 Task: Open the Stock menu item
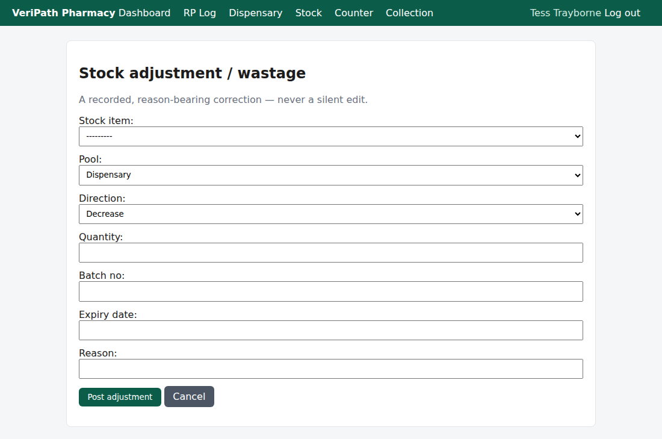point(309,13)
